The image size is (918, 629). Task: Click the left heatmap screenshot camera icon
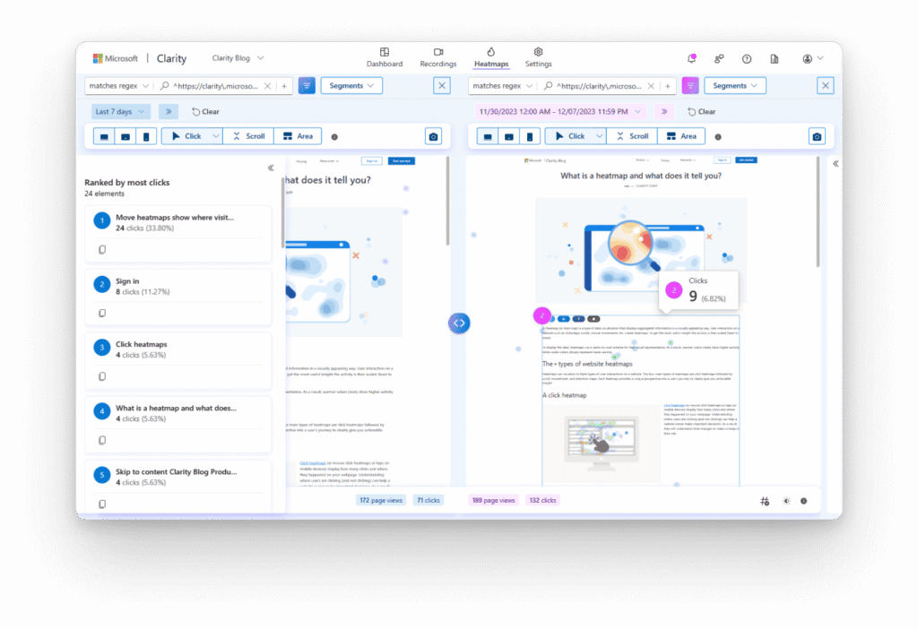click(x=433, y=136)
